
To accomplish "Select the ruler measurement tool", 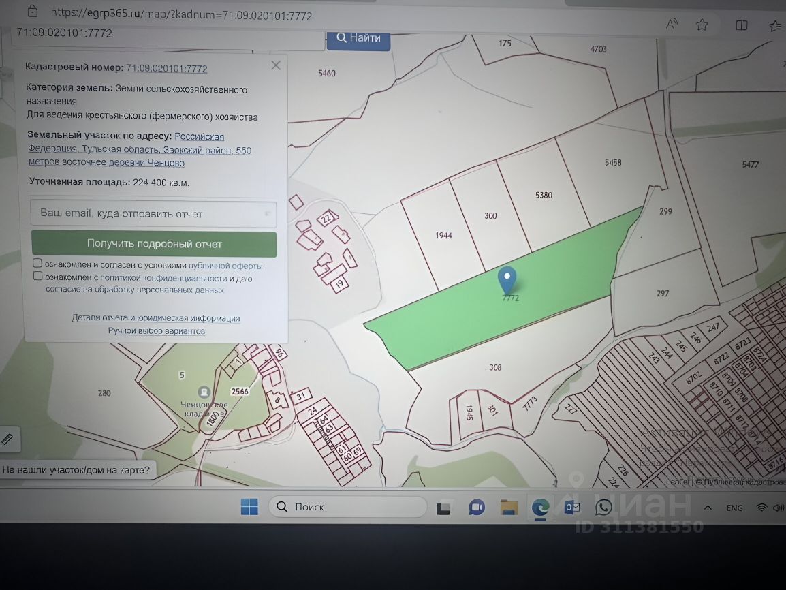I will click(7, 439).
